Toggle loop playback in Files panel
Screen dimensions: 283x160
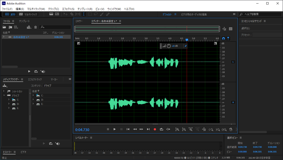pos(36,71)
